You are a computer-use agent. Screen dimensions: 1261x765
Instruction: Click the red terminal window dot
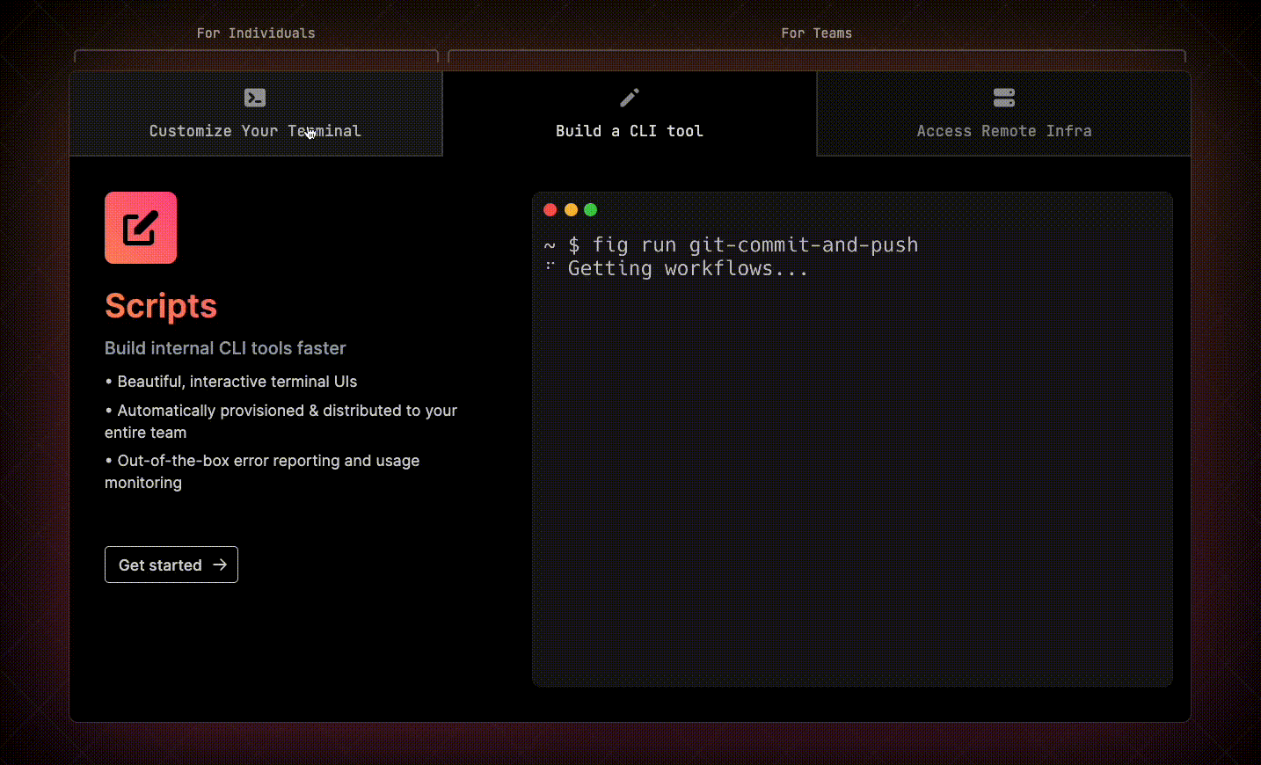(x=550, y=209)
